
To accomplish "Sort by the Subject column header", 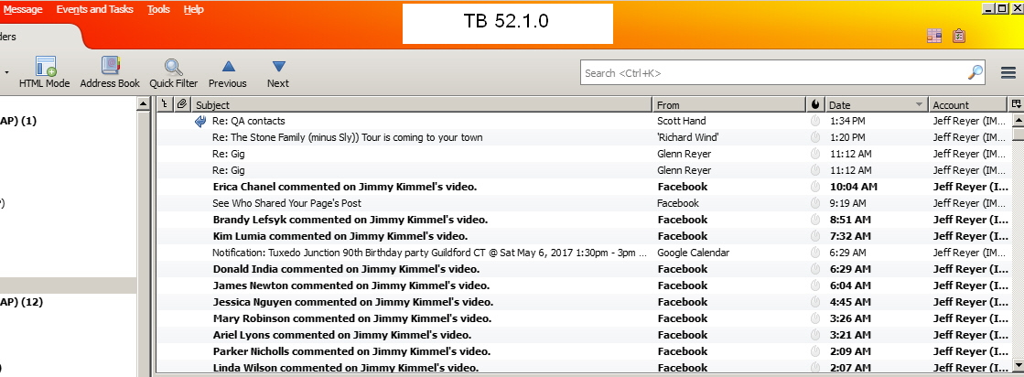I will pos(421,104).
